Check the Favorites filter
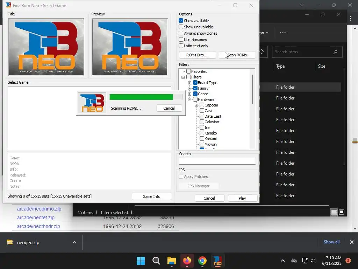 (x=188, y=71)
